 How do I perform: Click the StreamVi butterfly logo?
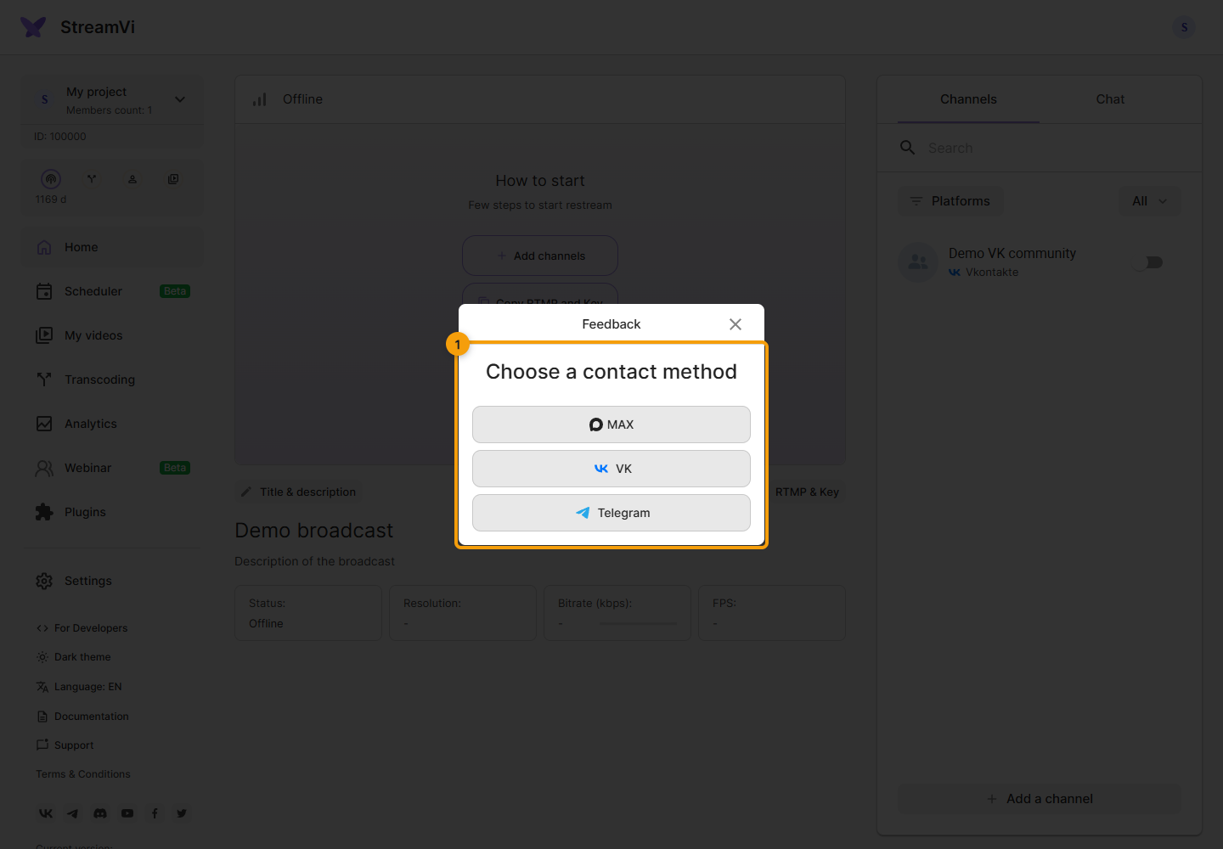pos(33,27)
